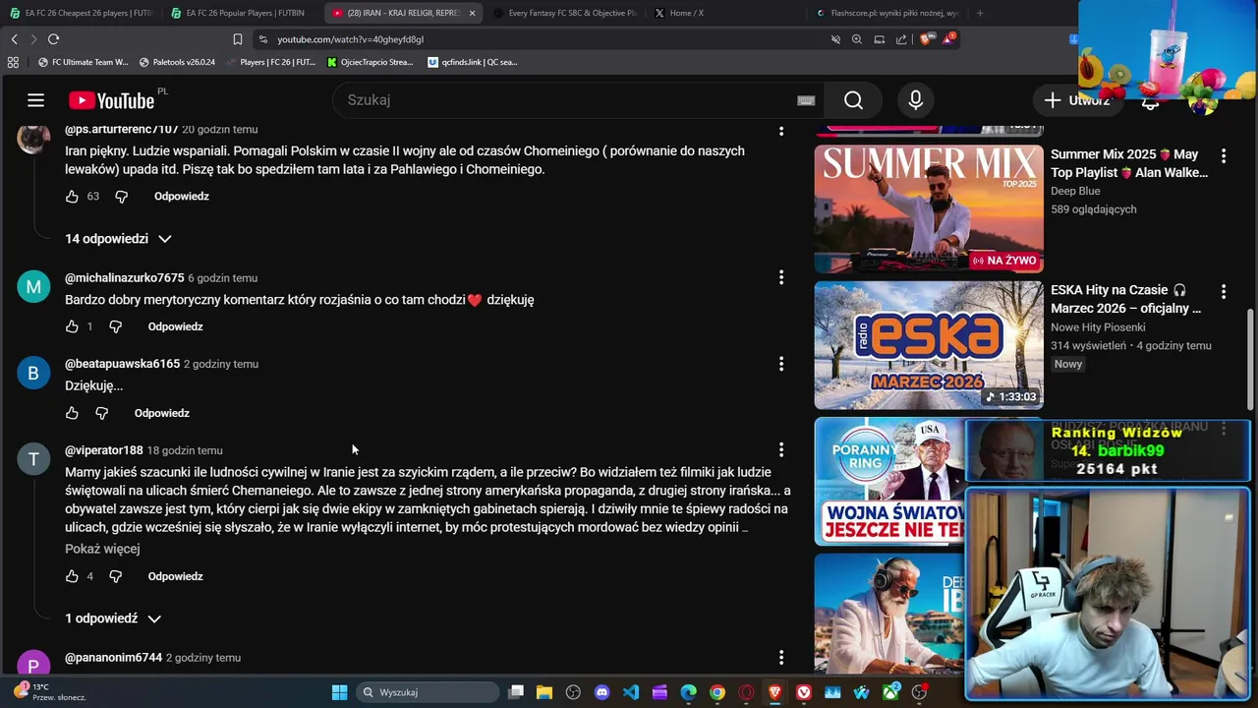Open @beatapuawska6165 channel link
The image size is (1258, 708).
[122, 364]
